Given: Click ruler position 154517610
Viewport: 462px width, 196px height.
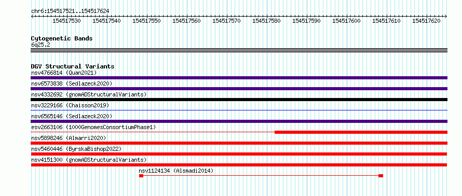Looking at the screenshot, I should click(x=386, y=21).
